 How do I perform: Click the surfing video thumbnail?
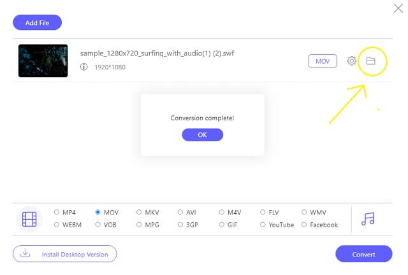point(43,60)
